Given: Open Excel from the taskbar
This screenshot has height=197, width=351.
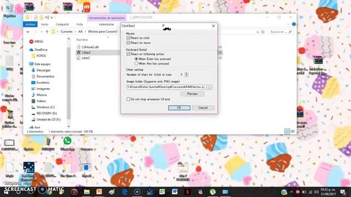Looking at the screenshot, I should pos(162,192).
